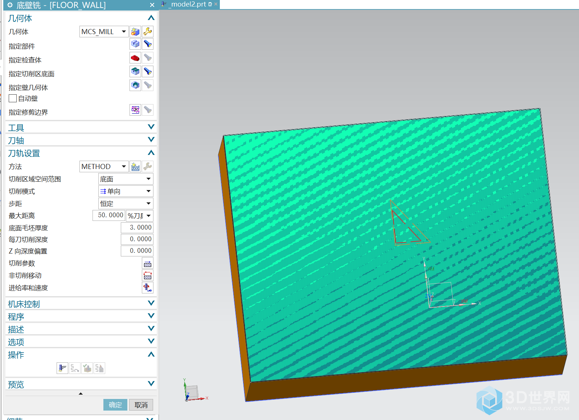This screenshot has width=579, height=420.
Task: Click the flashlight icon in 指定壁几何体 row
Action: point(148,85)
